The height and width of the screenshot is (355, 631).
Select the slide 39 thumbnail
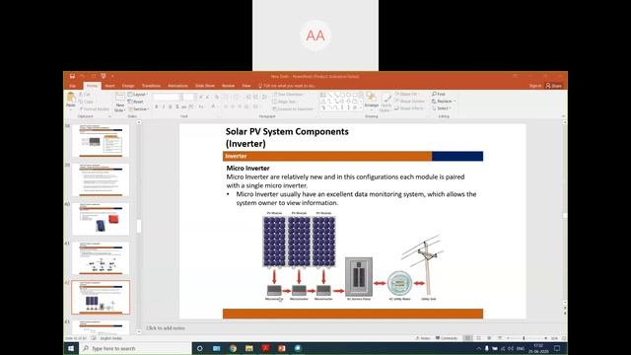pos(101,179)
